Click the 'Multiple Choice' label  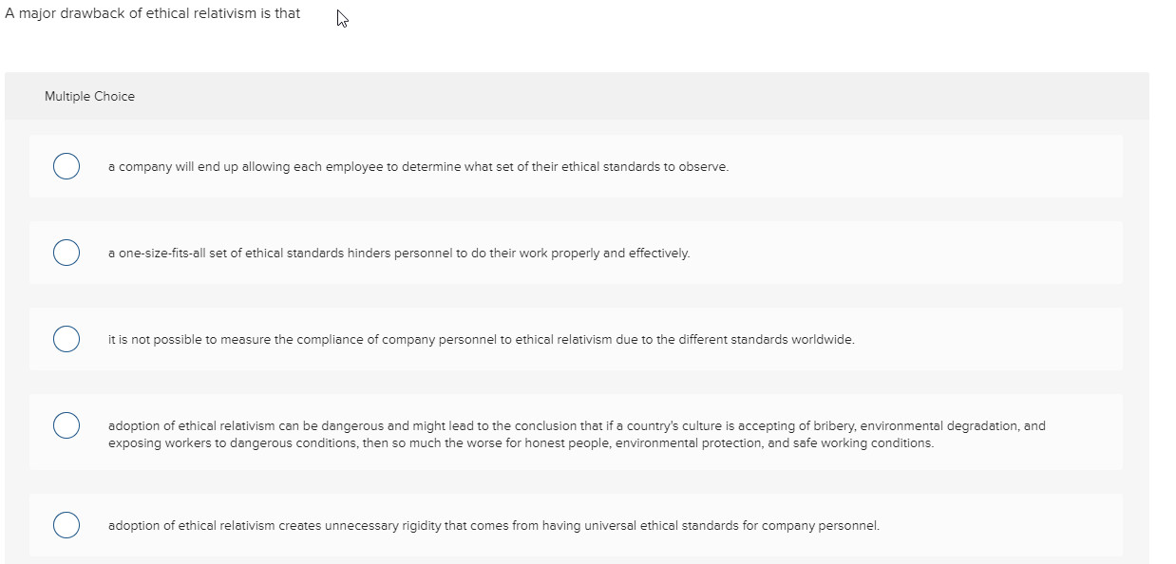point(89,96)
